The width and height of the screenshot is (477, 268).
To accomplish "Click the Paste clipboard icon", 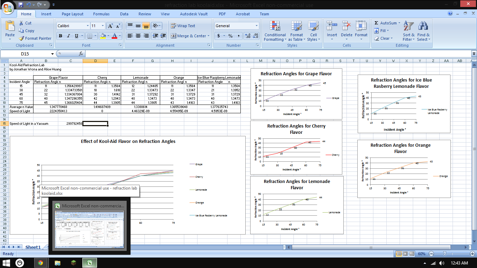I will [10, 26].
